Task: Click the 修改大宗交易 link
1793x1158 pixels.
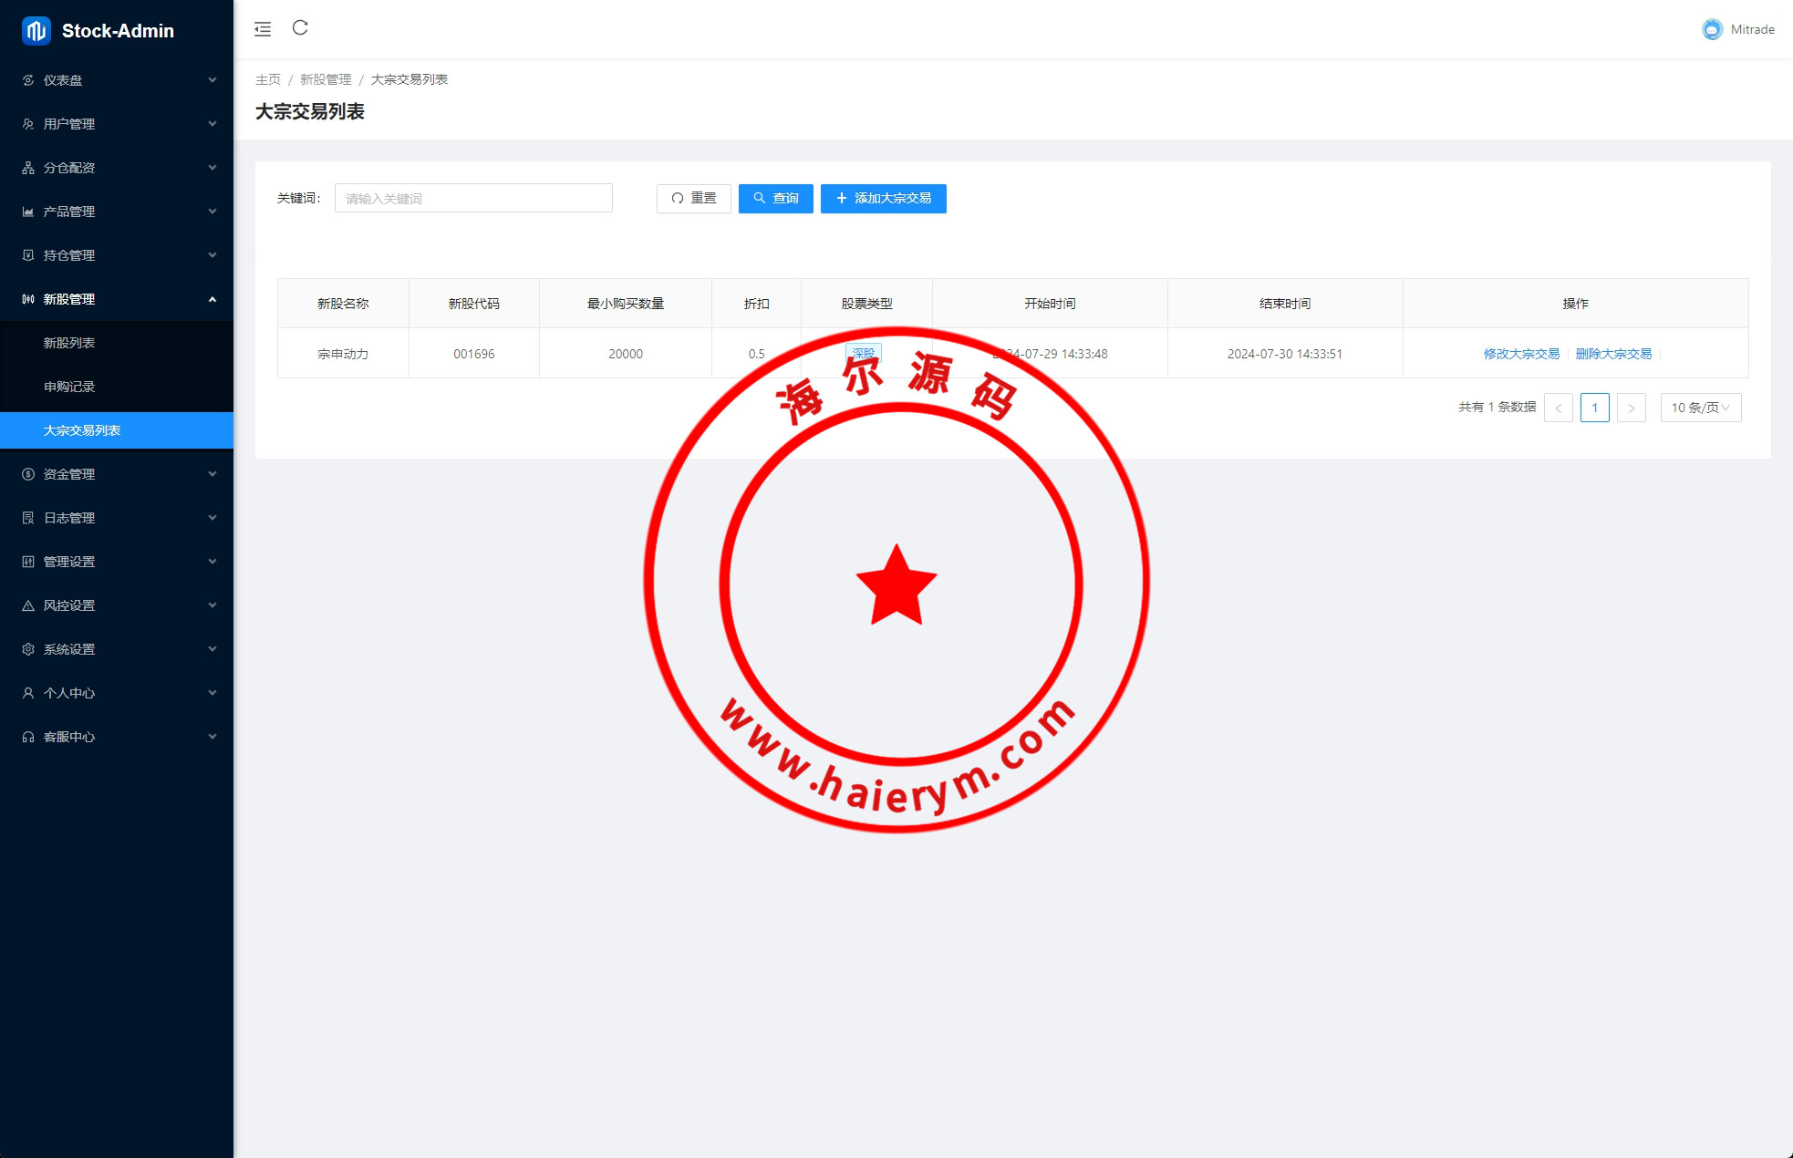Action: coord(1520,354)
